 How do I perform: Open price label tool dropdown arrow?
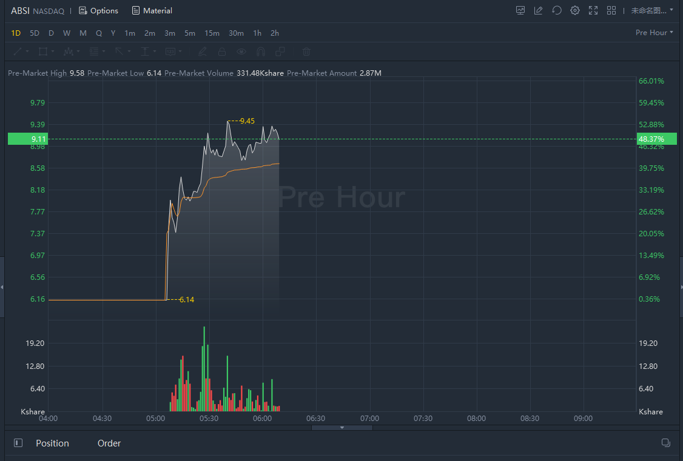coord(180,51)
